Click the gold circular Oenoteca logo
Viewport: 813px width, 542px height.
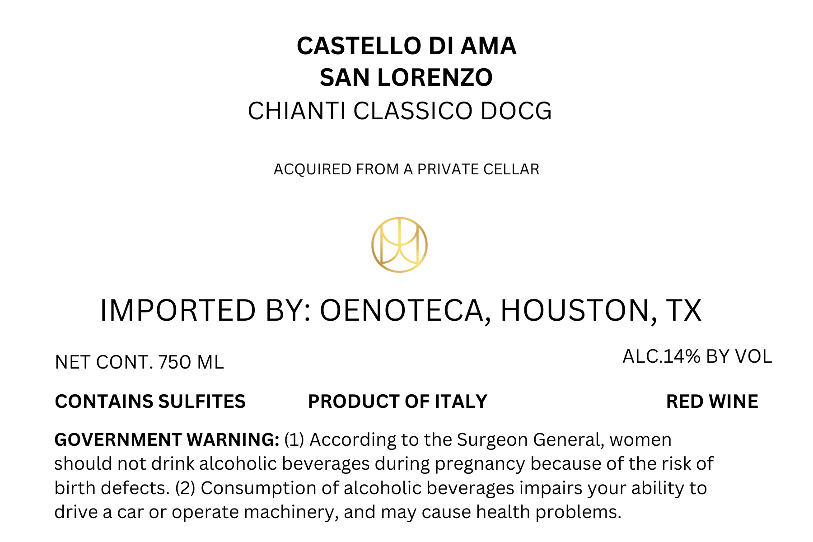click(x=399, y=245)
